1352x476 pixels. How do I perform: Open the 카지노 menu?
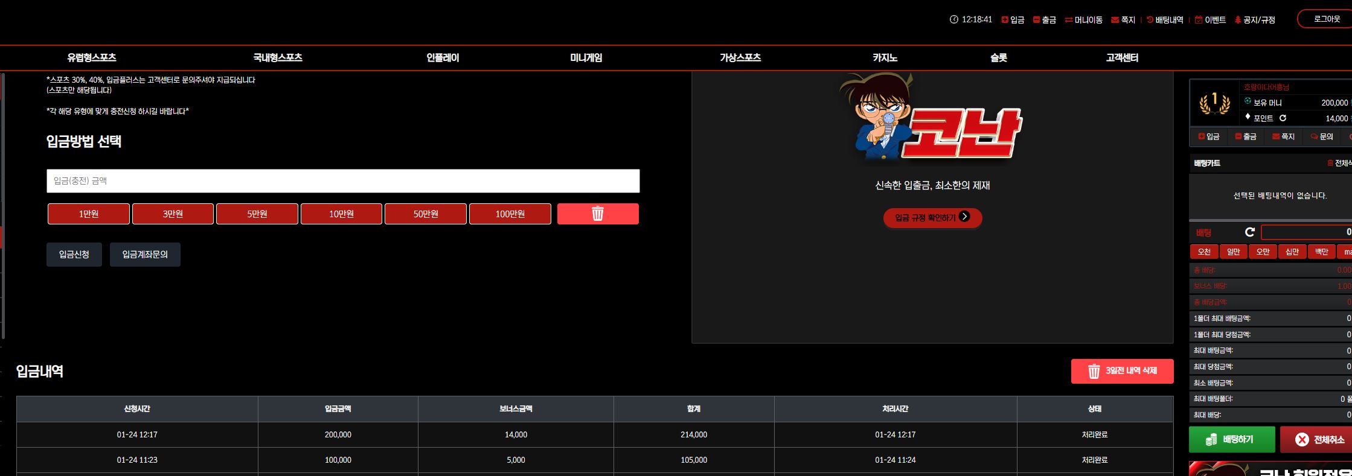pos(885,58)
